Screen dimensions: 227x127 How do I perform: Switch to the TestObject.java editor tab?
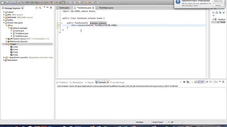click(106, 8)
